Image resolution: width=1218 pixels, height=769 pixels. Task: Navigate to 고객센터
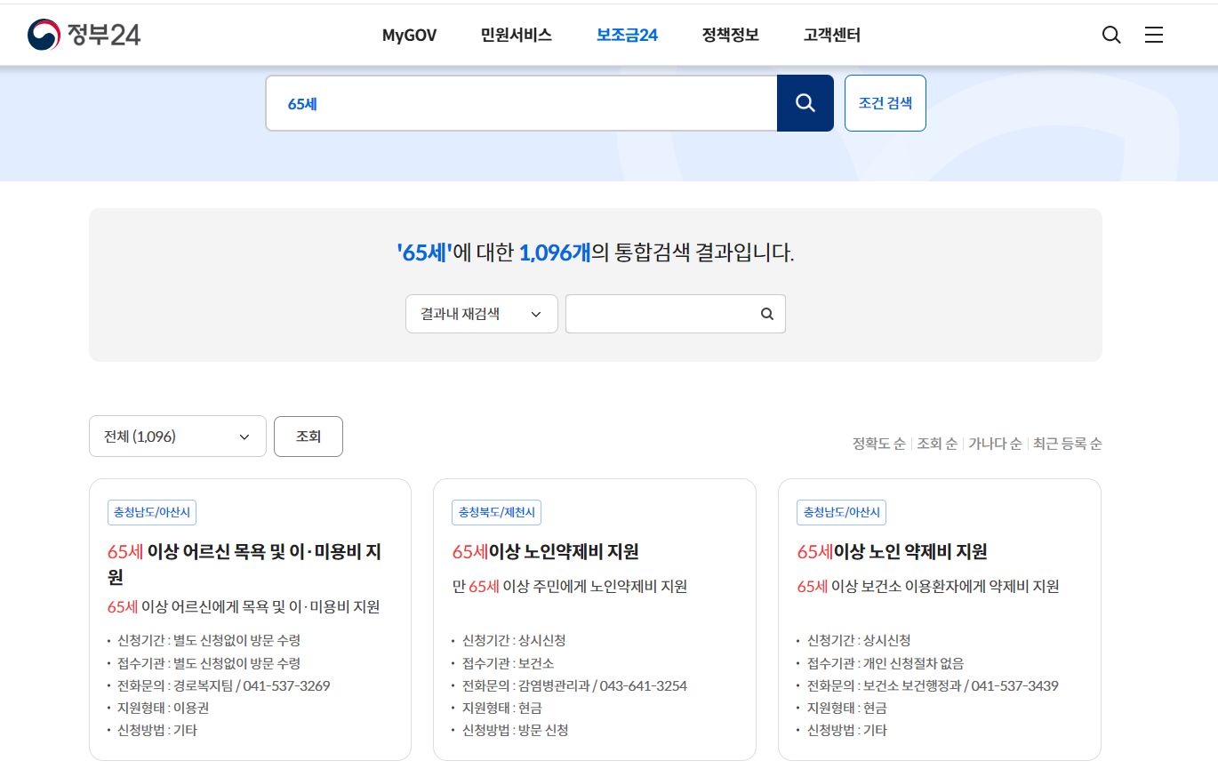tap(830, 35)
